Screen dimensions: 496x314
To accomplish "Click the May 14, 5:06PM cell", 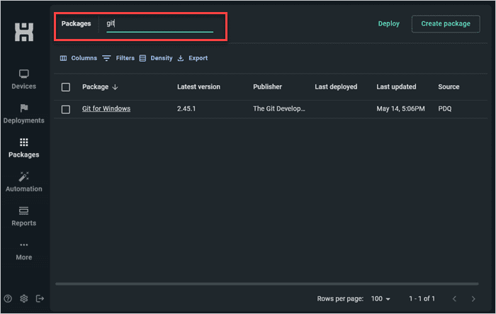I will (400, 108).
